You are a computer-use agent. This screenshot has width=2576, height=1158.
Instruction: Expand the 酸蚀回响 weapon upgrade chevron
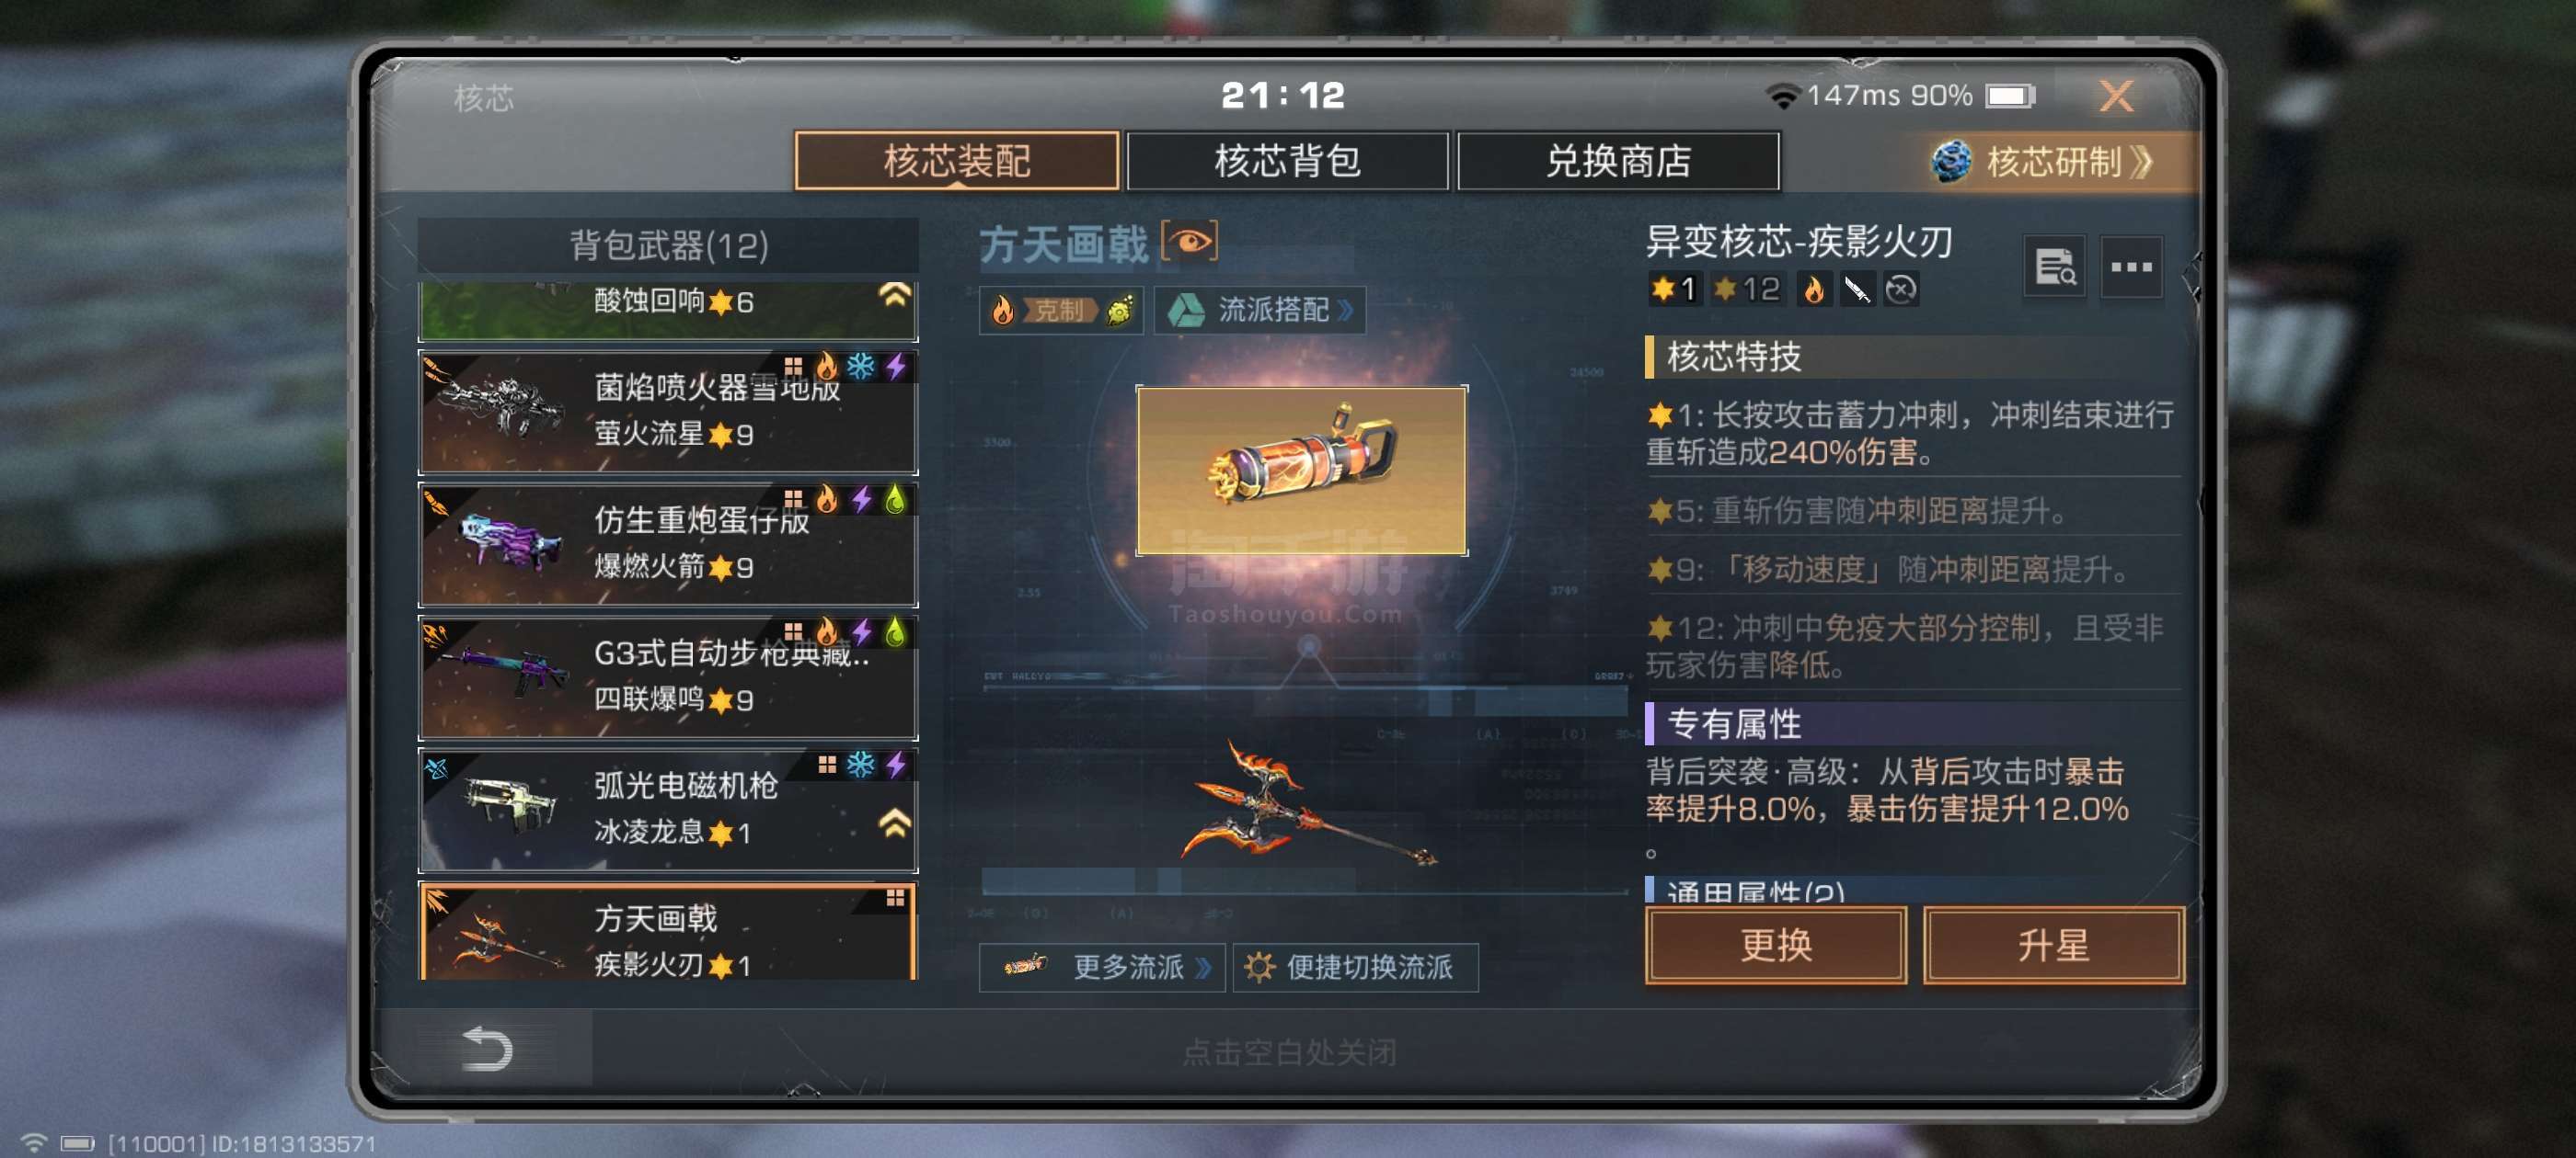[894, 295]
